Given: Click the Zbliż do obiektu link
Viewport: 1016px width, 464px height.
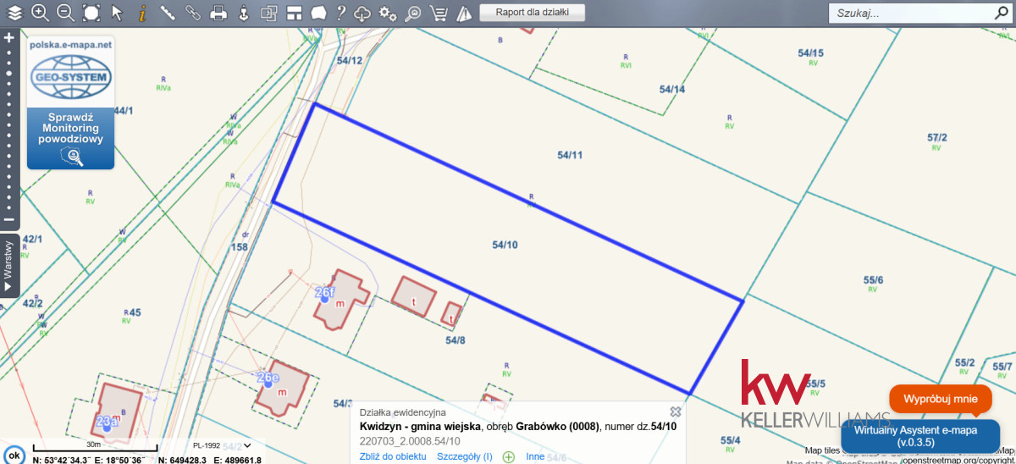Looking at the screenshot, I should (393, 457).
